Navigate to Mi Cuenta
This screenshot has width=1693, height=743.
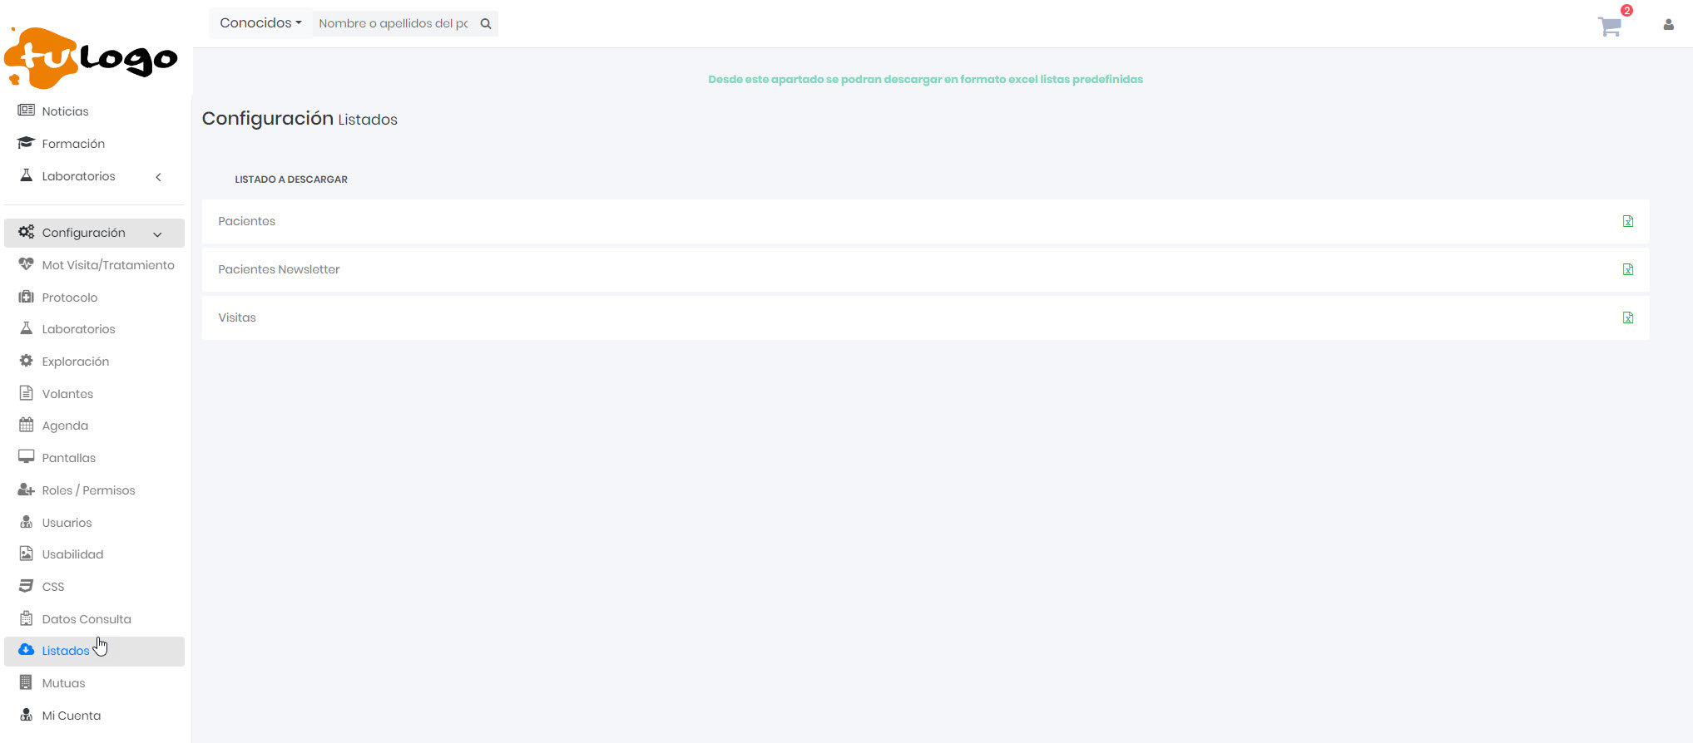point(72,716)
